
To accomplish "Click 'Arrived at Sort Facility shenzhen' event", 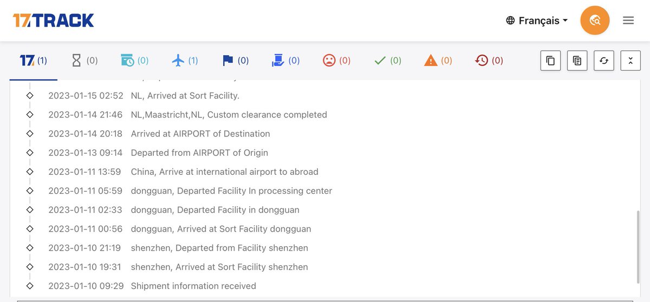I will 219,267.
